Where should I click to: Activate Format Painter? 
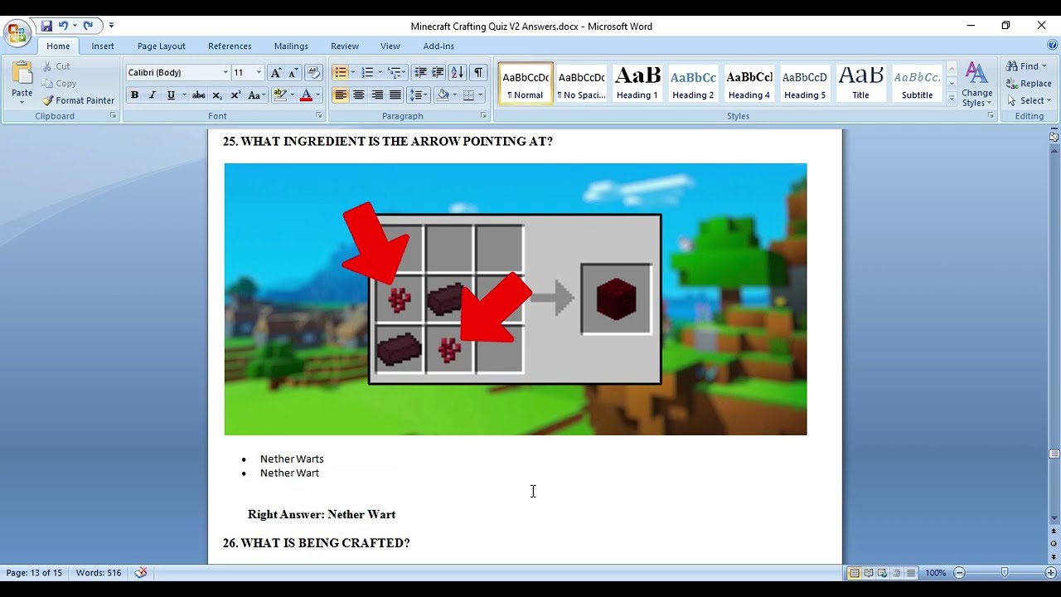pyautogui.click(x=78, y=100)
